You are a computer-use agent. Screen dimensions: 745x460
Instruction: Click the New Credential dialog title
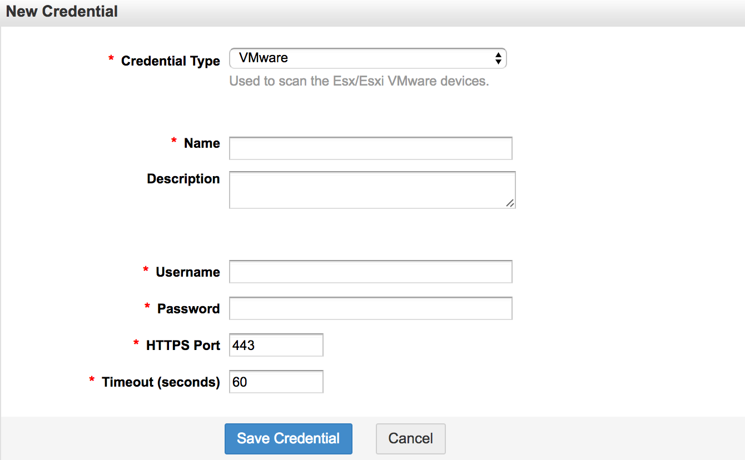click(62, 12)
